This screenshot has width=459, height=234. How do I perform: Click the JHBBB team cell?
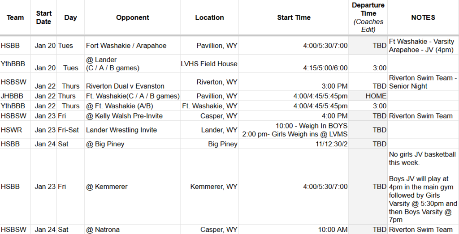click(x=12, y=96)
